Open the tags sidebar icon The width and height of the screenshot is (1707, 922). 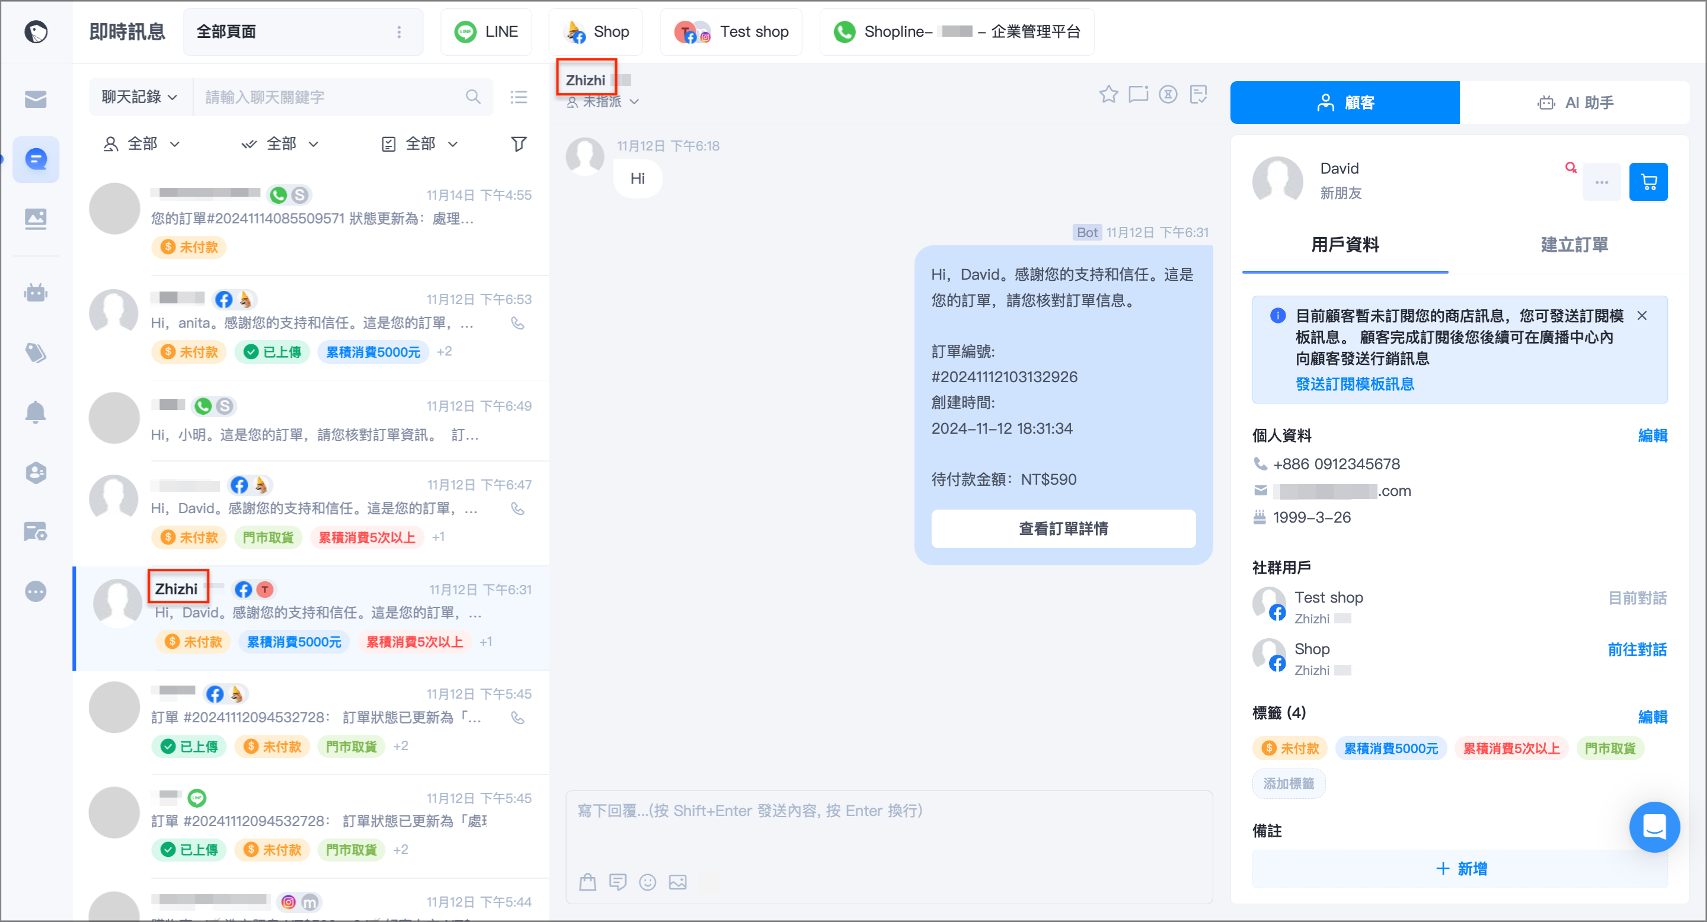tap(36, 353)
